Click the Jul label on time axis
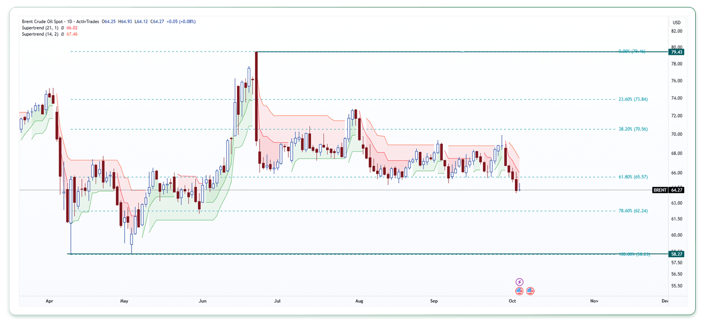The width and height of the screenshot is (705, 322). pyautogui.click(x=277, y=301)
